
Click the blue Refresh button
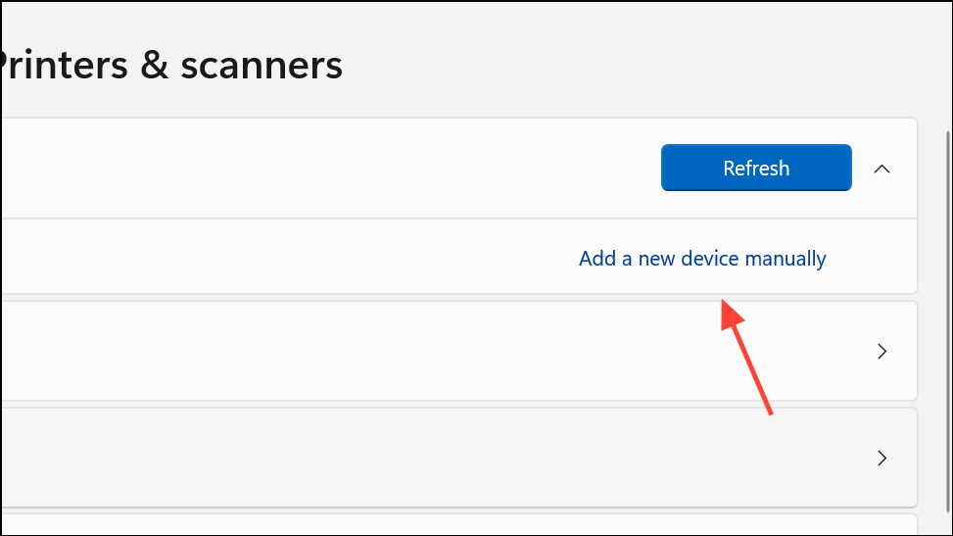click(x=756, y=168)
